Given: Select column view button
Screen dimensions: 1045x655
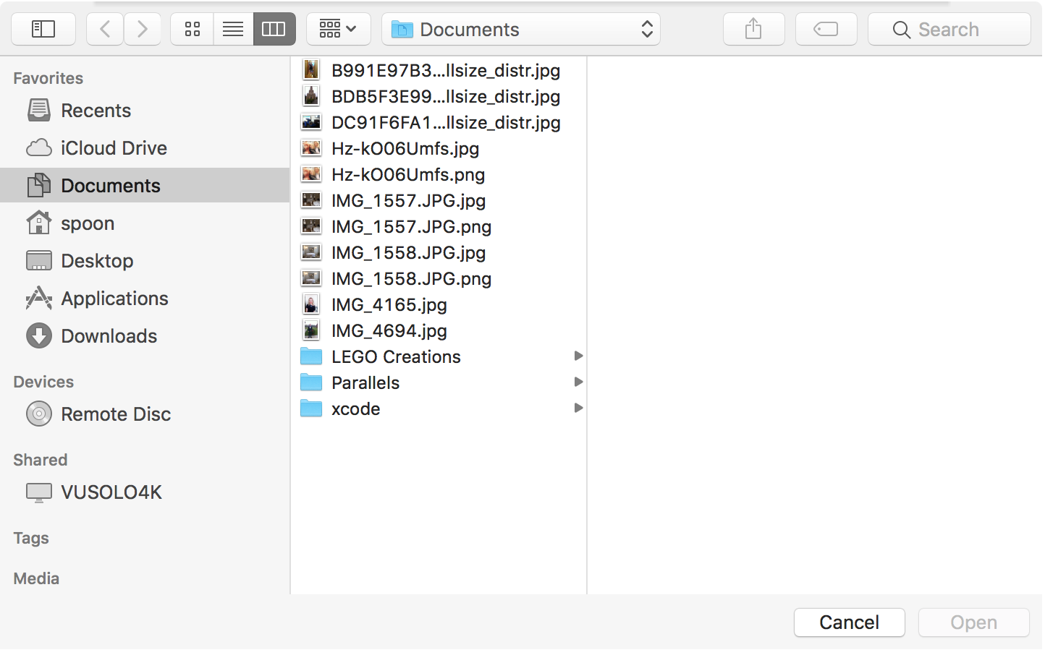Looking at the screenshot, I should coord(274,29).
